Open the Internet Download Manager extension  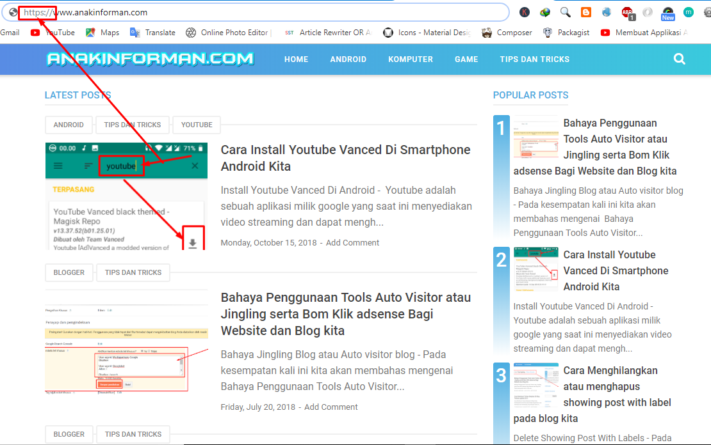[x=545, y=12]
